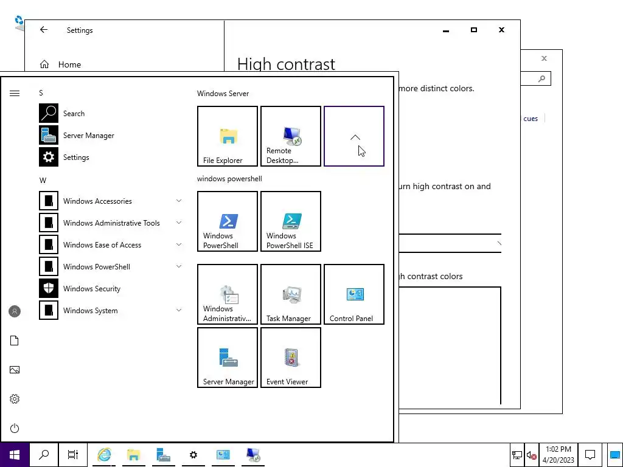Launch the Windows PowerShell tile
This screenshot has width=623, height=467.
pyautogui.click(x=228, y=221)
